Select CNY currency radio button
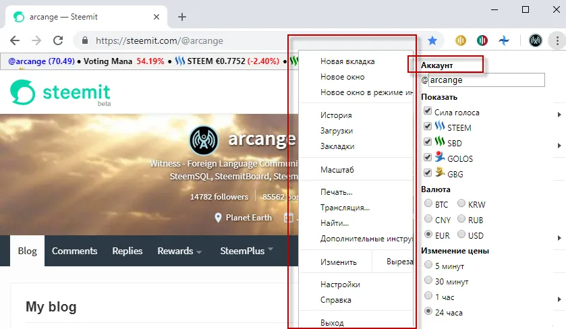The width and height of the screenshot is (566, 329). [x=428, y=218]
